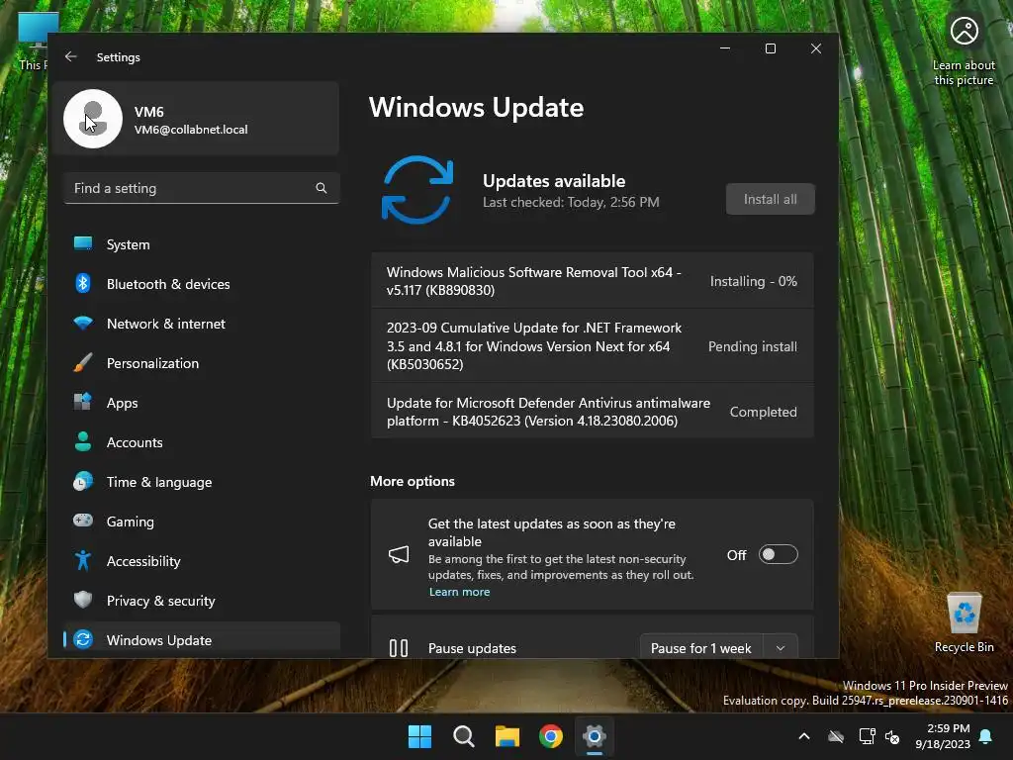The height and width of the screenshot is (760, 1013).
Task: Click the Gaming controller icon
Action: tap(83, 521)
